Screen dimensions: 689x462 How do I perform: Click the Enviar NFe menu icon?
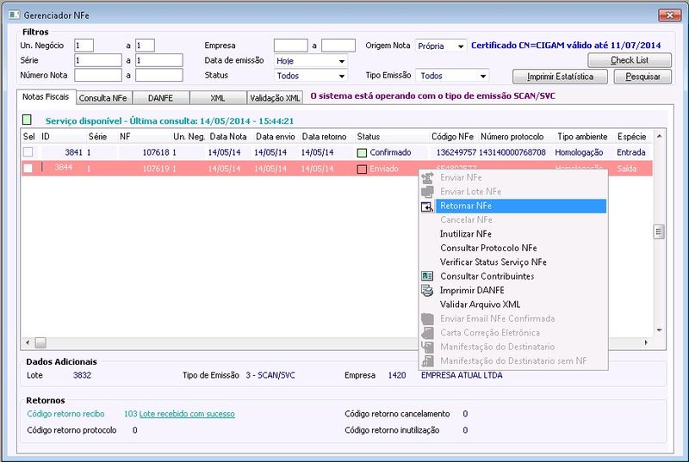[x=427, y=178]
